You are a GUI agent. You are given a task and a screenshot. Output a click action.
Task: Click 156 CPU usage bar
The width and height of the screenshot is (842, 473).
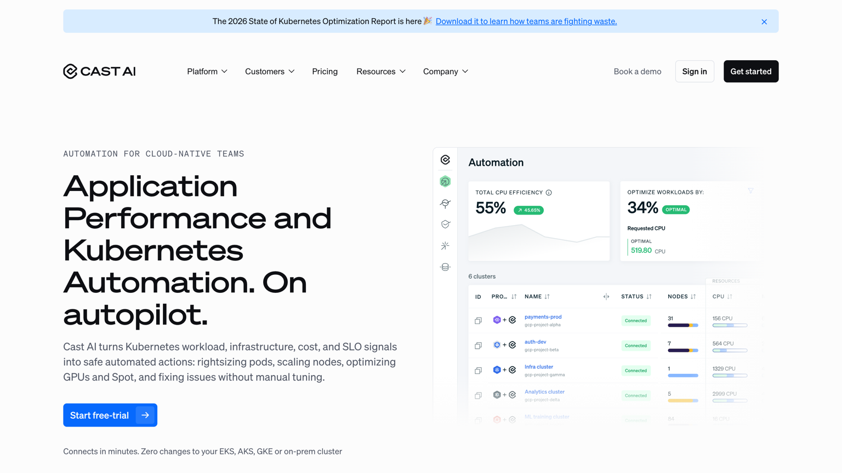(730, 325)
